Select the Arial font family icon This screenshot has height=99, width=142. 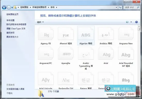[x=106, y=53]
